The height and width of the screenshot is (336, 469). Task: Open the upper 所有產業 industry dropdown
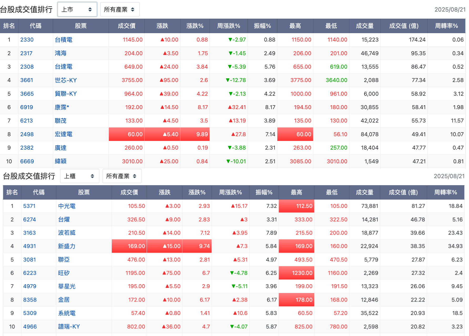[x=120, y=9]
